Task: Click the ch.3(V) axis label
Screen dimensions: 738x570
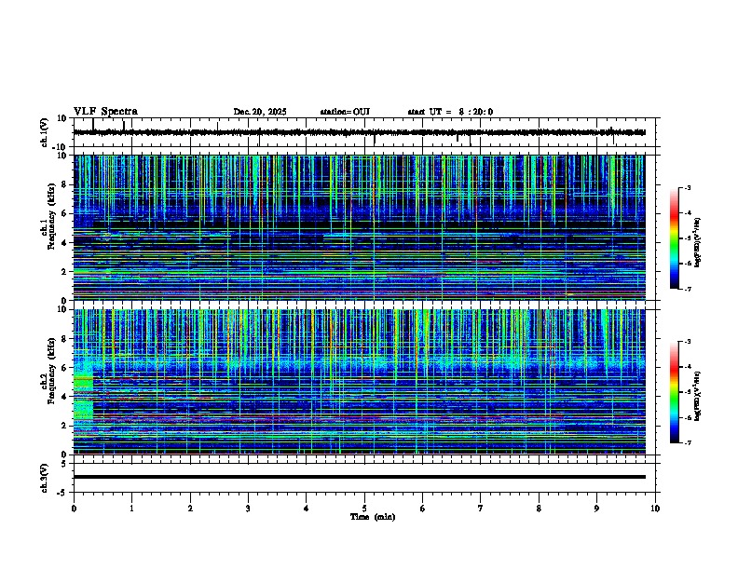Action: click(x=44, y=478)
